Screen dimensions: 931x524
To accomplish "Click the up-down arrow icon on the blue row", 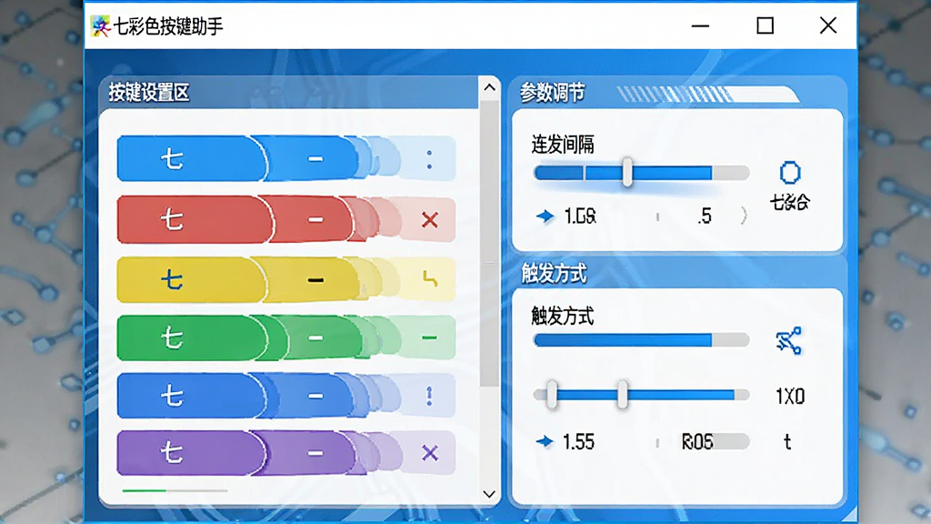I will (429, 396).
